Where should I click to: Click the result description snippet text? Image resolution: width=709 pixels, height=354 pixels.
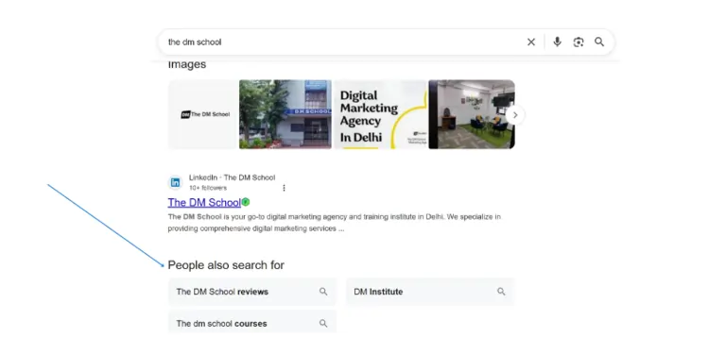click(334, 223)
